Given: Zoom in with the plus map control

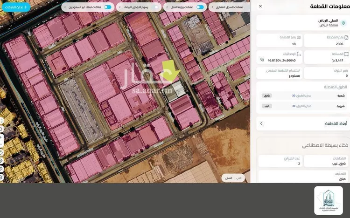Looking at the screenshot, I should click(x=1, y=137).
